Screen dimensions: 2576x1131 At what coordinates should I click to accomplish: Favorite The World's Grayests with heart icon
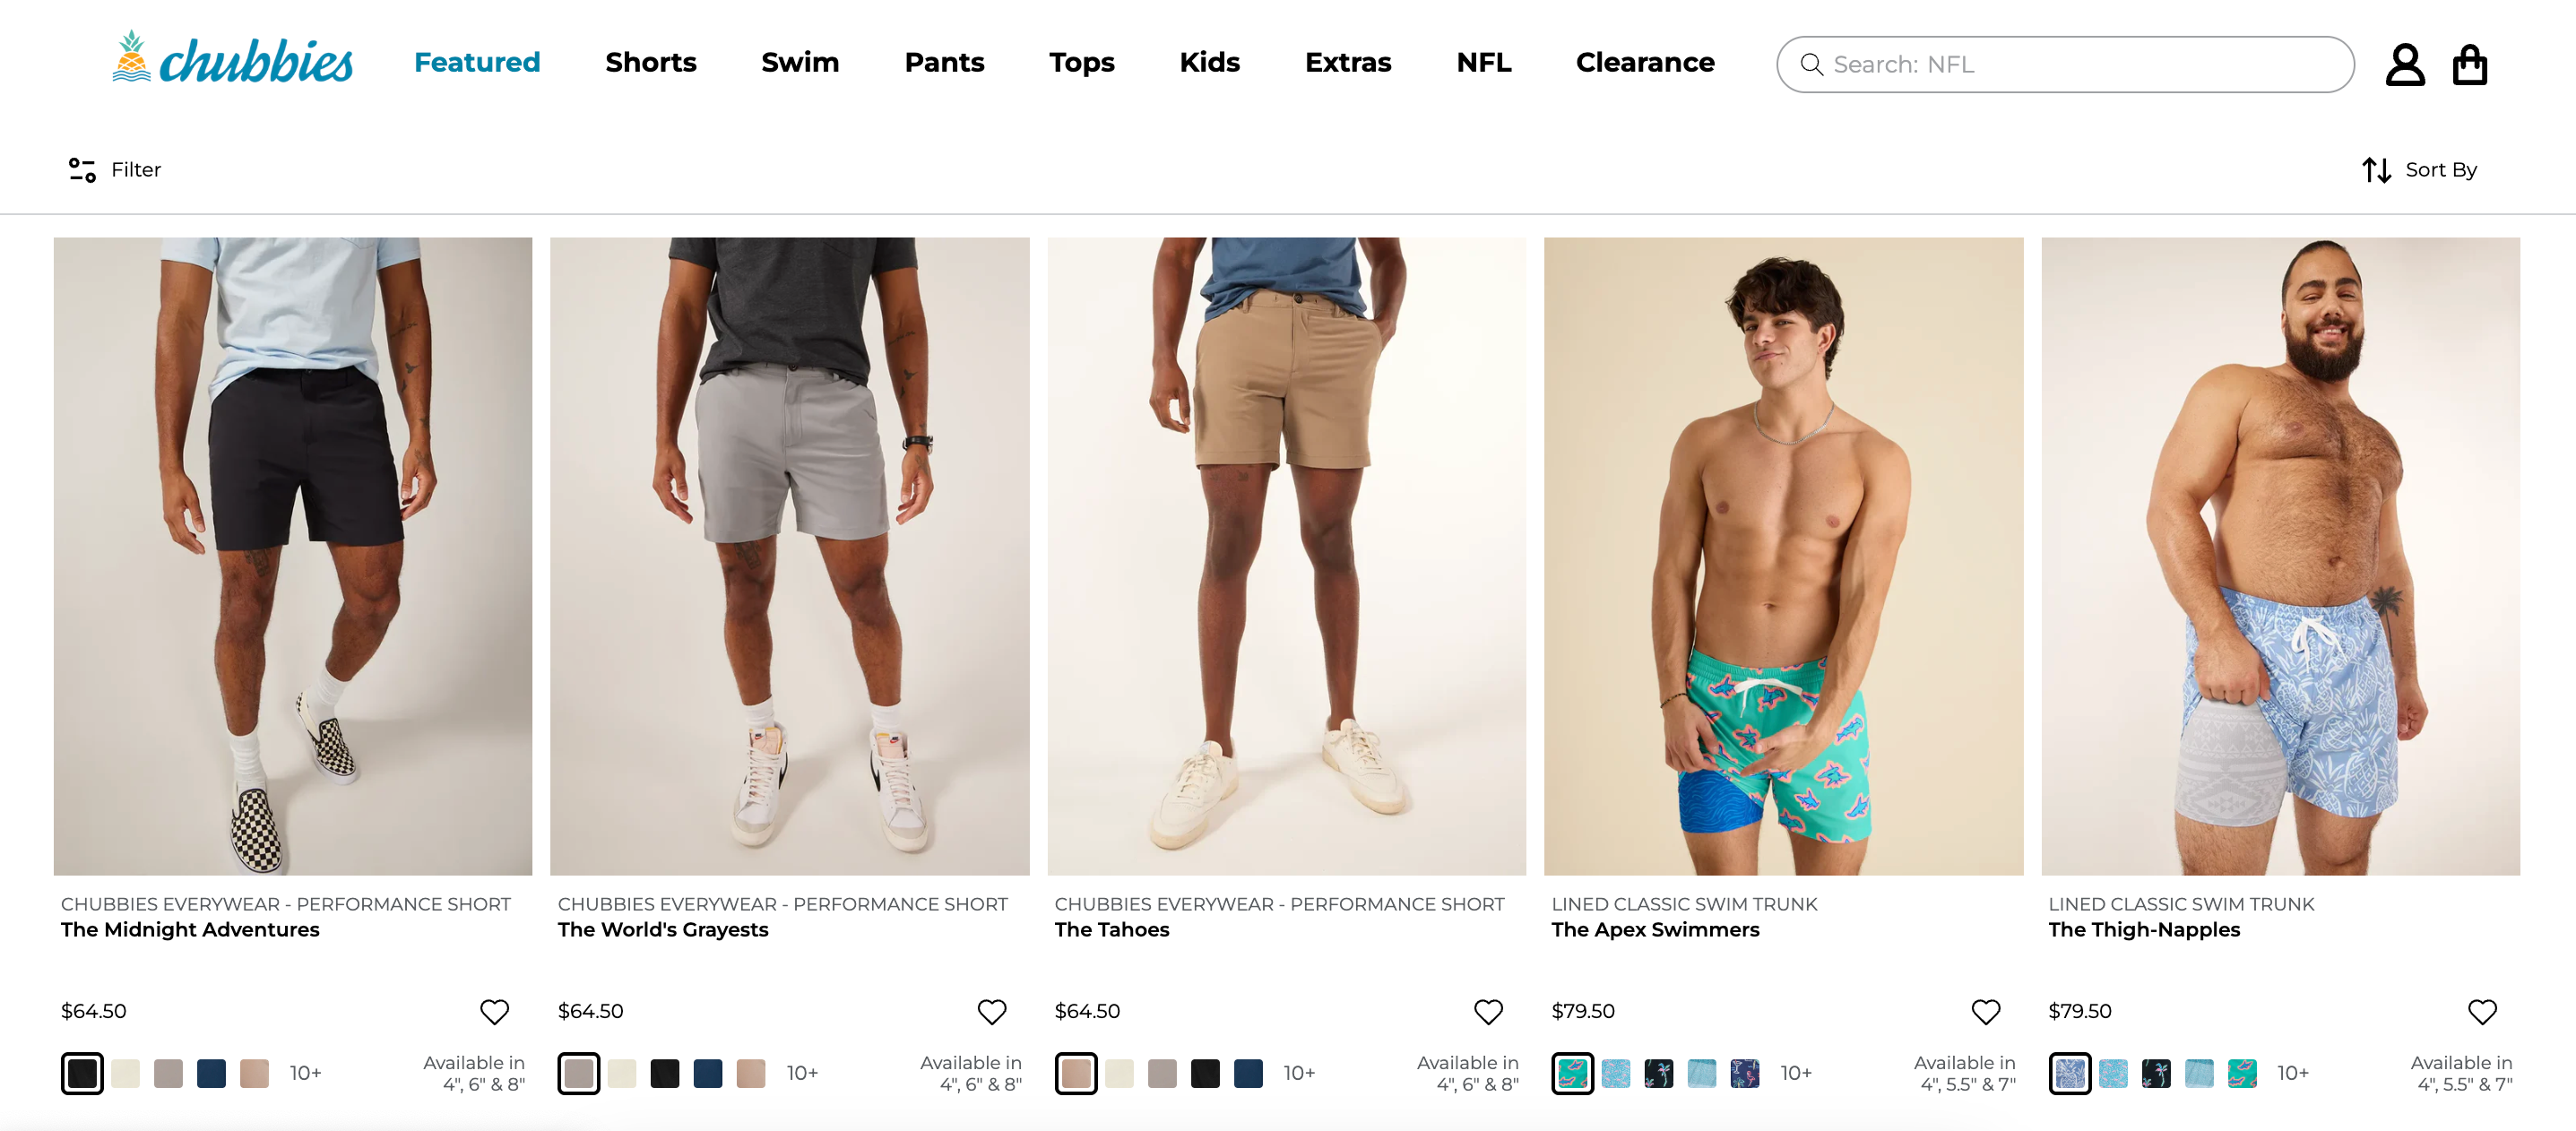click(x=991, y=1011)
